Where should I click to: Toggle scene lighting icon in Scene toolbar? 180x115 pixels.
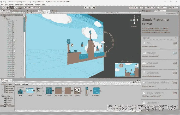pyautogui.click(x=47, y=13)
